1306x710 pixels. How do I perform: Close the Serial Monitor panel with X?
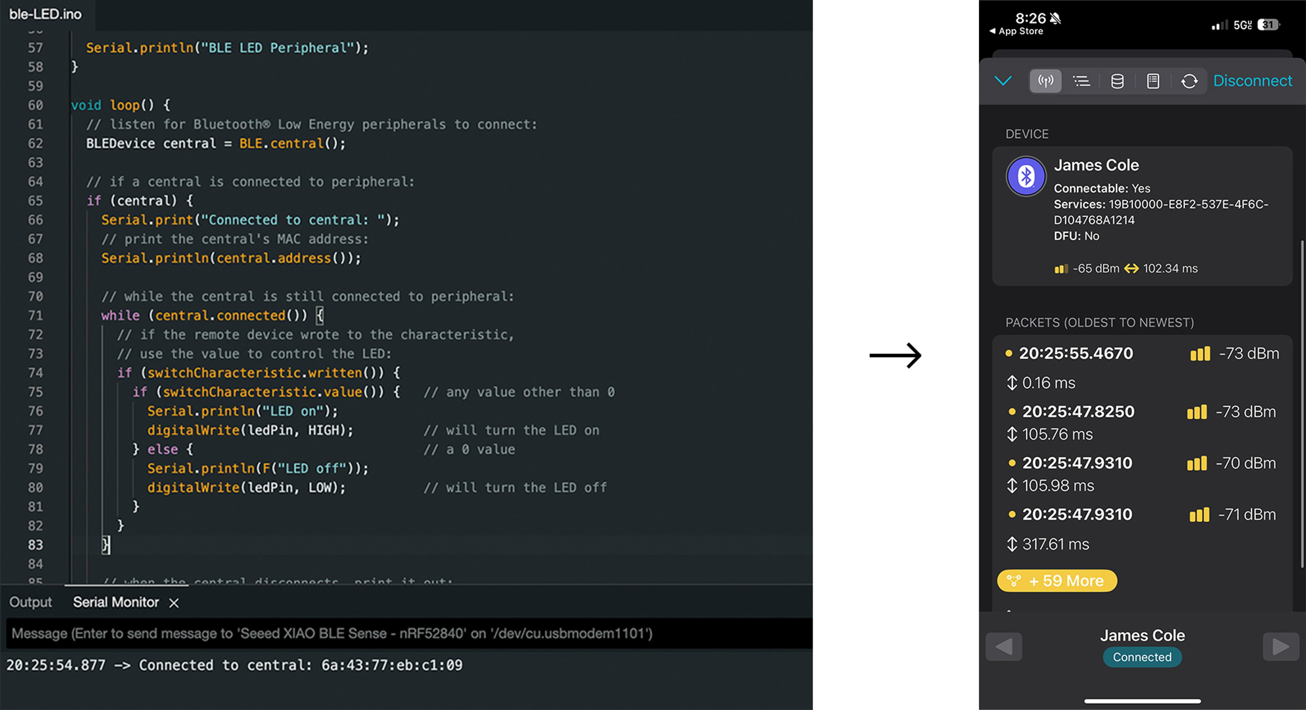174,602
